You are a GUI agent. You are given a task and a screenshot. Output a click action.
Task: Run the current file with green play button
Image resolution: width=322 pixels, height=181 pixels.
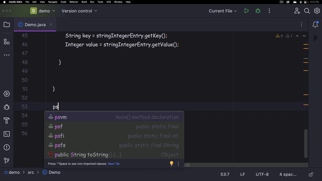[x=247, y=11]
